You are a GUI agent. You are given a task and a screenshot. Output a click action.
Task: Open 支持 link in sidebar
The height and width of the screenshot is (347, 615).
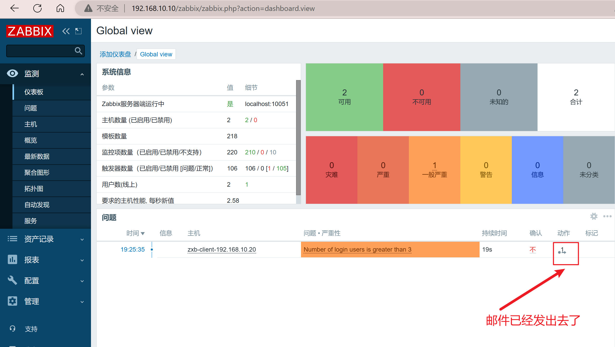(x=31, y=329)
